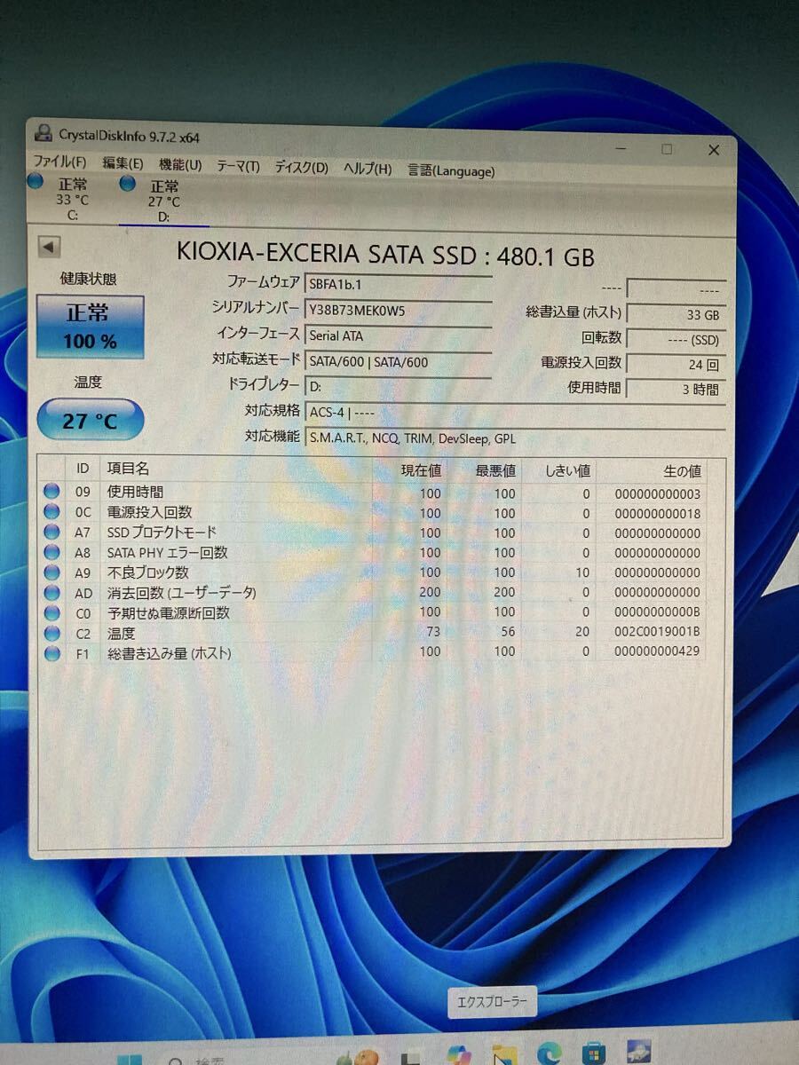Image resolution: width=799 pixels, height=1065 pixels.
Task: Click the 総書込量 (ホスト) value 33 GB
Action: pyautogui.click(x=676, y=315)
